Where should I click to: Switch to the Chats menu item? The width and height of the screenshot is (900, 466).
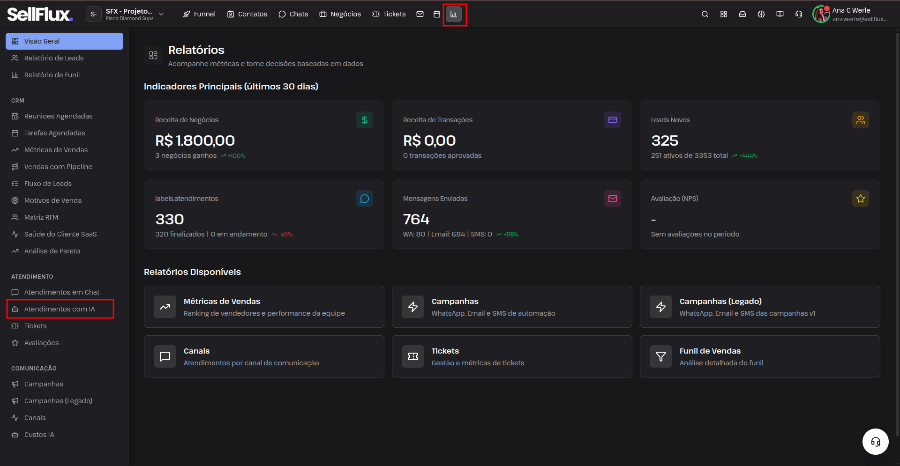pos(293,14)
